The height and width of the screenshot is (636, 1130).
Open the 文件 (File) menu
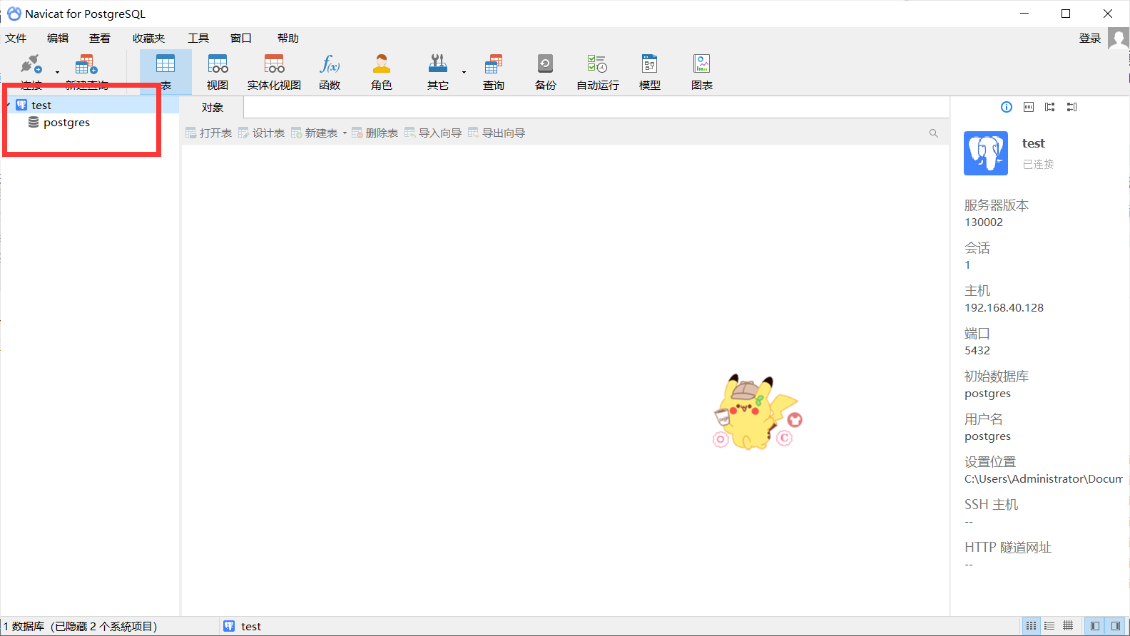pyautogui.click(x=16, y=39)
